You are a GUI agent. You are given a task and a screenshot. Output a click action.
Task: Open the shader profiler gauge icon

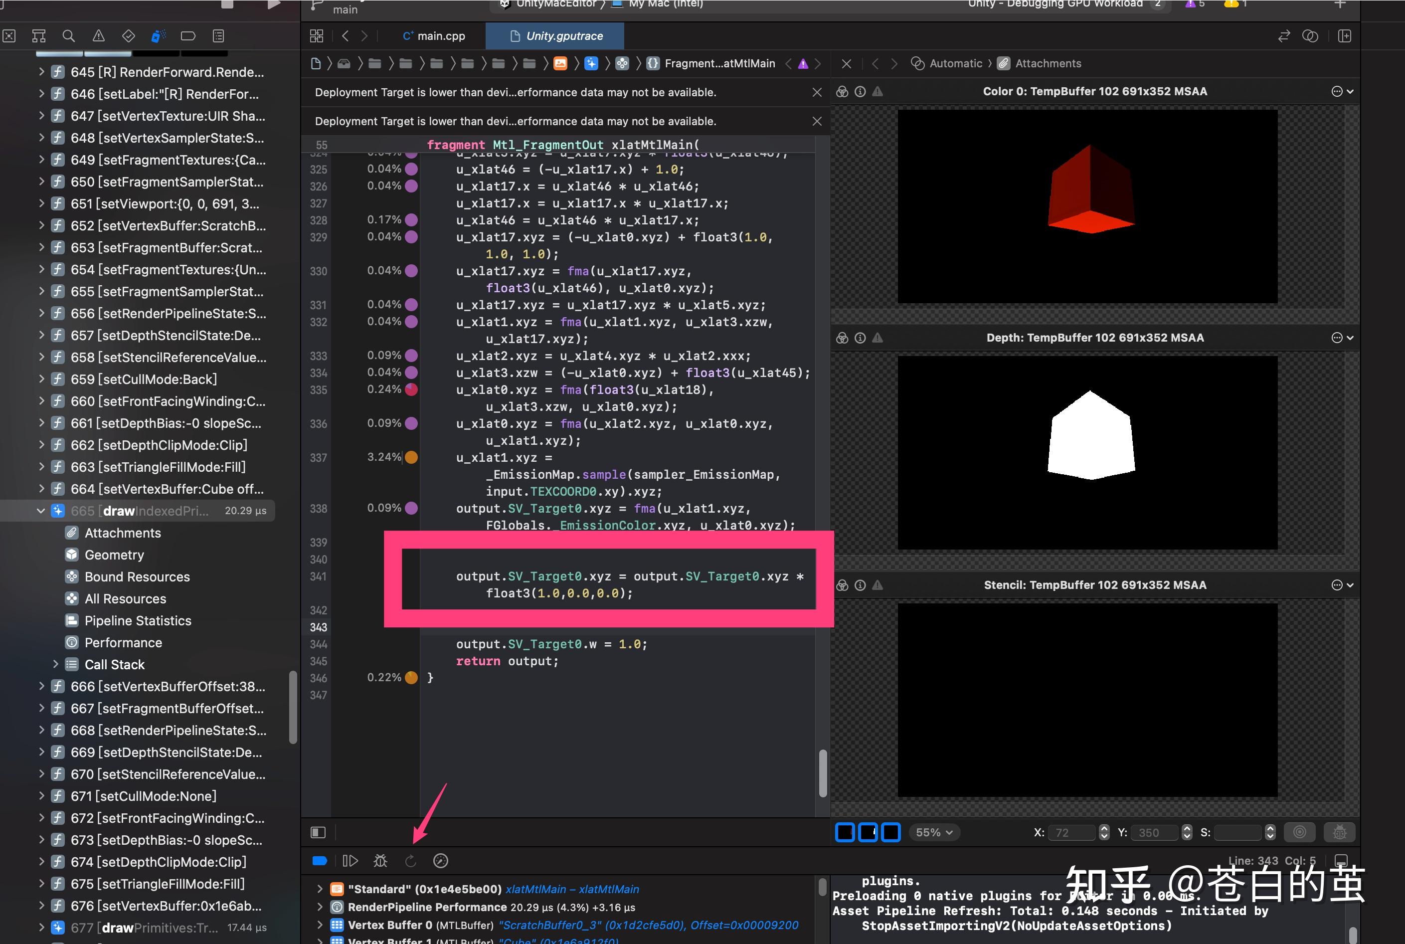441,860
